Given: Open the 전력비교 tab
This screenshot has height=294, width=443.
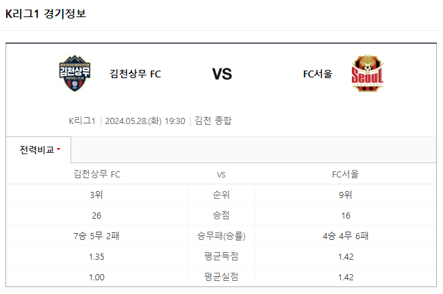Looking at the screenshot, I should tap(38, 150).
